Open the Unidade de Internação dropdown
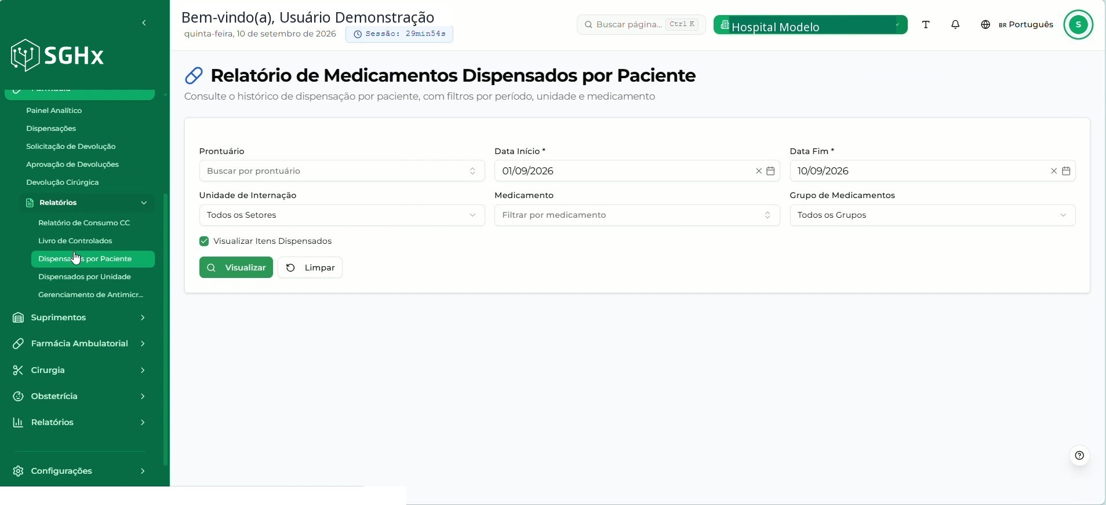This screenshot has height=505, width=1106. pyautogui.click(x=341, y=215)
